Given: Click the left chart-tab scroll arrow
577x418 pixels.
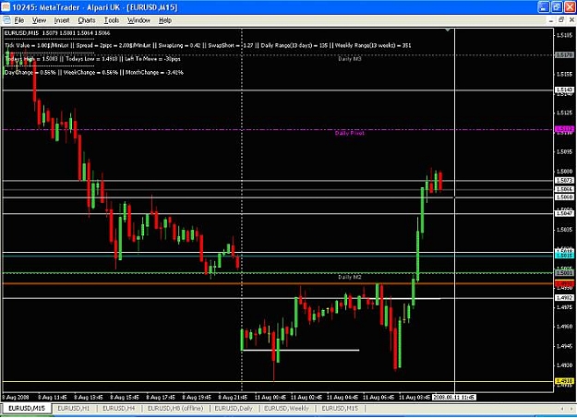Looking at the screenshot, I should coord(562,409).
